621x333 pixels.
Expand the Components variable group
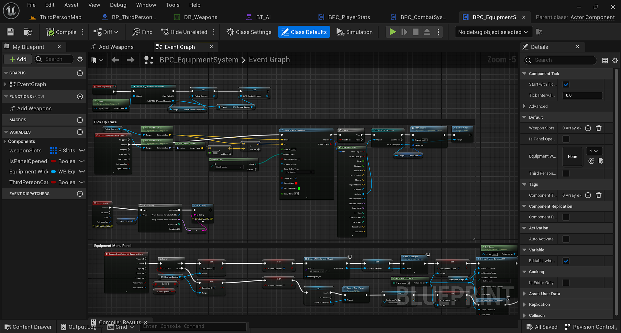(x=5, y=141)
